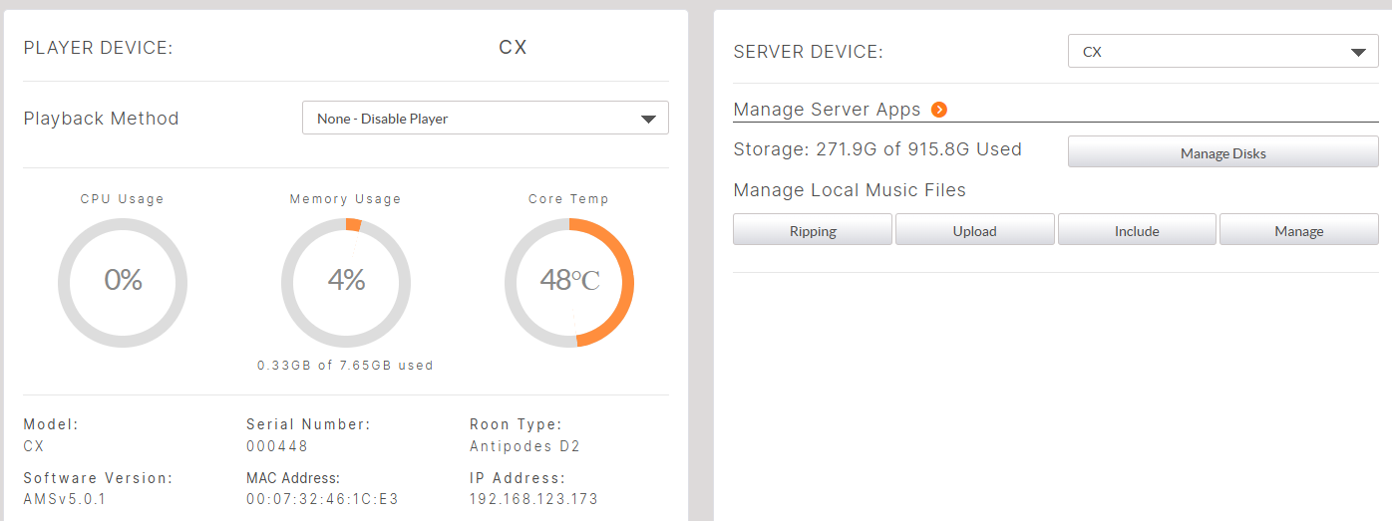This screenshot has height=521, width=1392.
Task: Select the Upload button
Action: 974,230
